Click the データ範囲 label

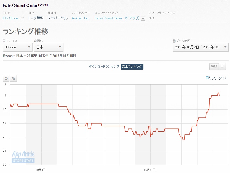pos(183,41)
